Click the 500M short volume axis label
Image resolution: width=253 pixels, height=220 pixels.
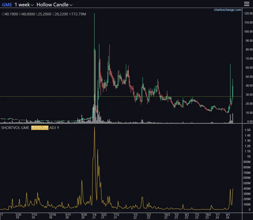coord(247,183)
